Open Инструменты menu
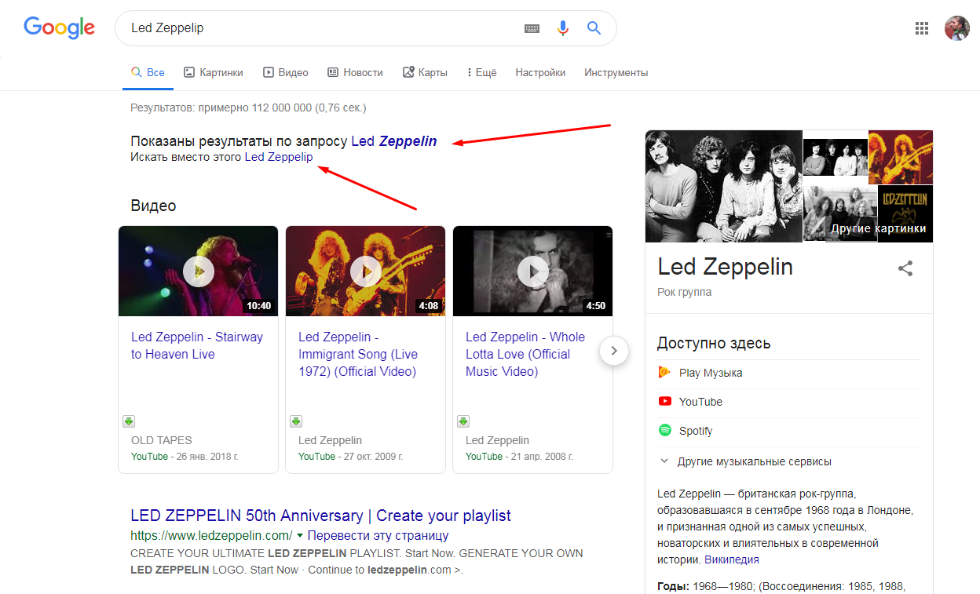Screen dimensions: 980x594 point(616,72)
